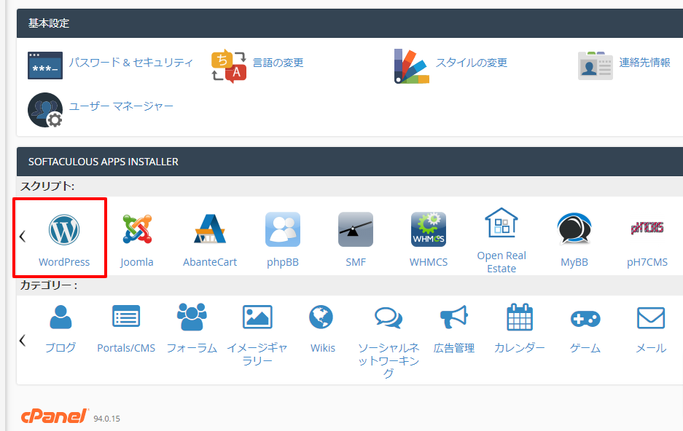The height and width of the screenshot is (431, 683).
Task: Open the phpBB script icon
Action: coord(283,229)
